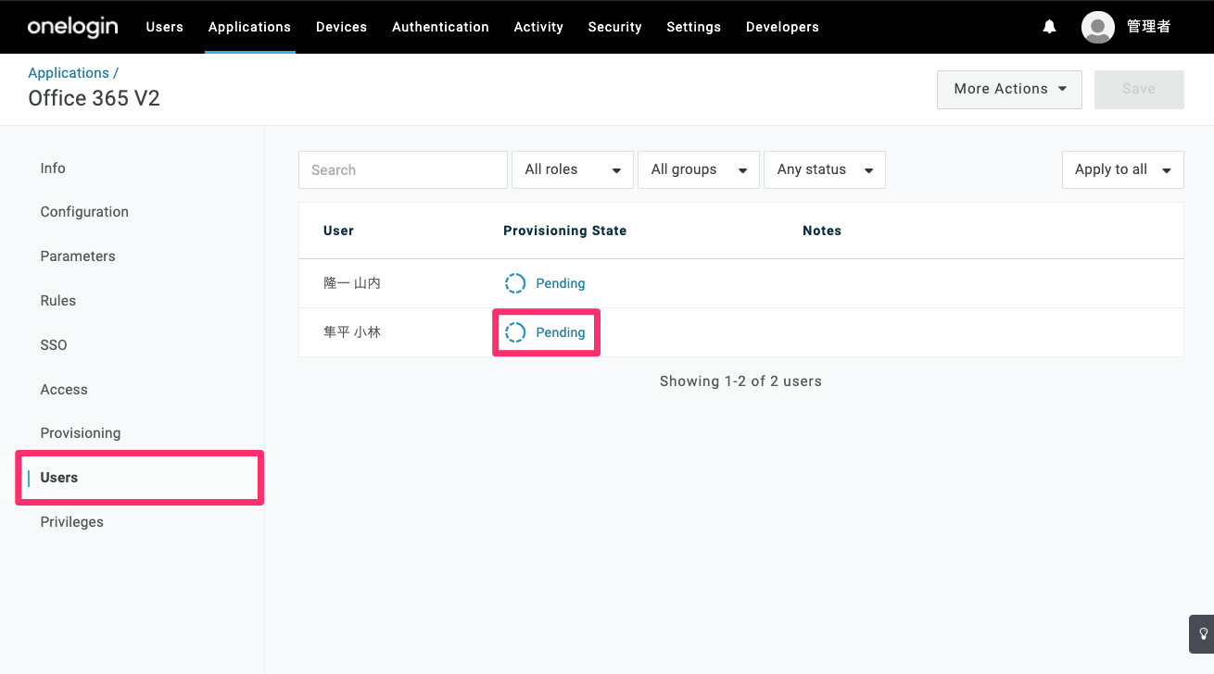Click the pending spinner icon for 隆一 山内

coord(515,283)
